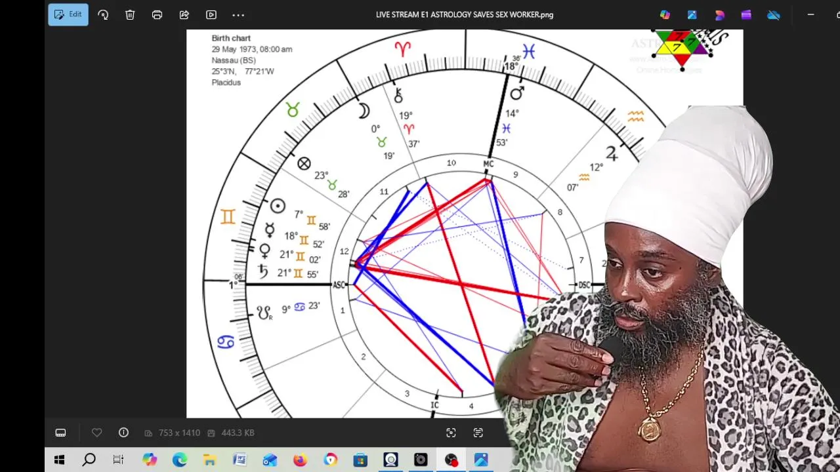Open the colorful Copilot icon in title bar
The height and width of the screenshot is (472, 840).
[x=665, y=14]
